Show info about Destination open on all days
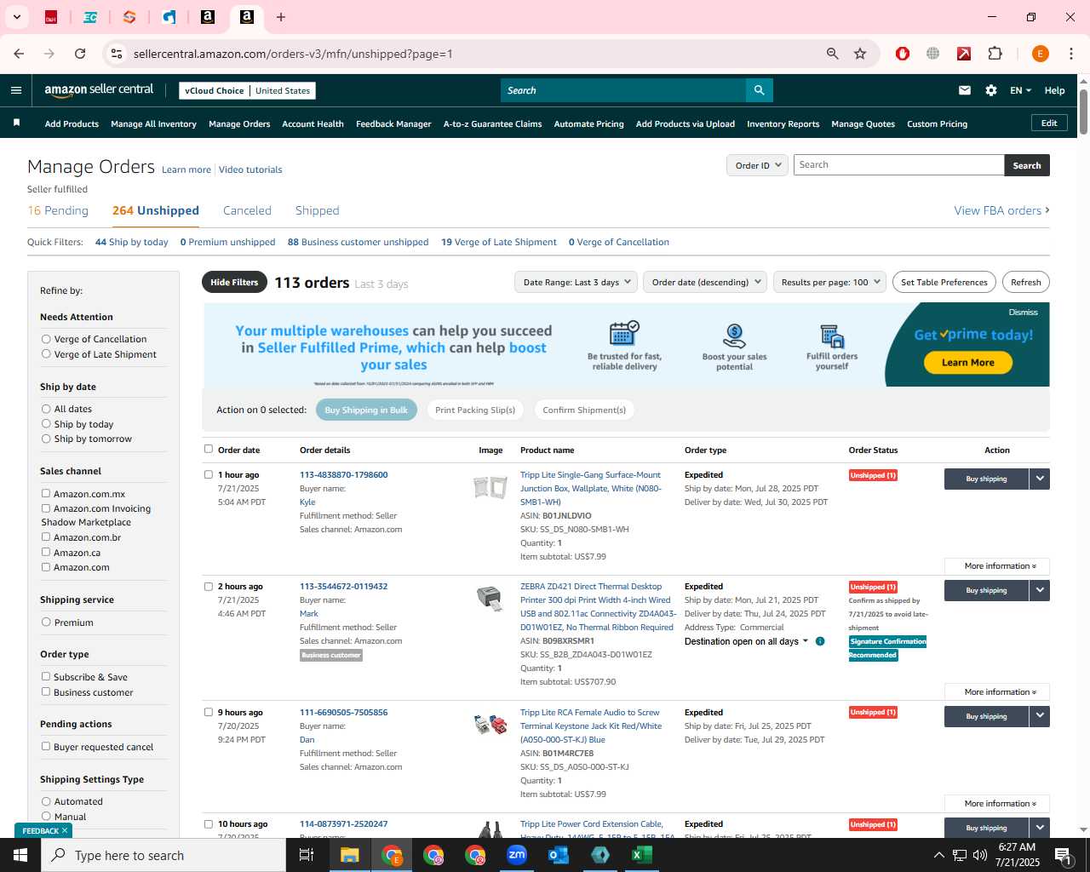Image resolution: width=1090 pixels, height=872 pixels. 820,641
